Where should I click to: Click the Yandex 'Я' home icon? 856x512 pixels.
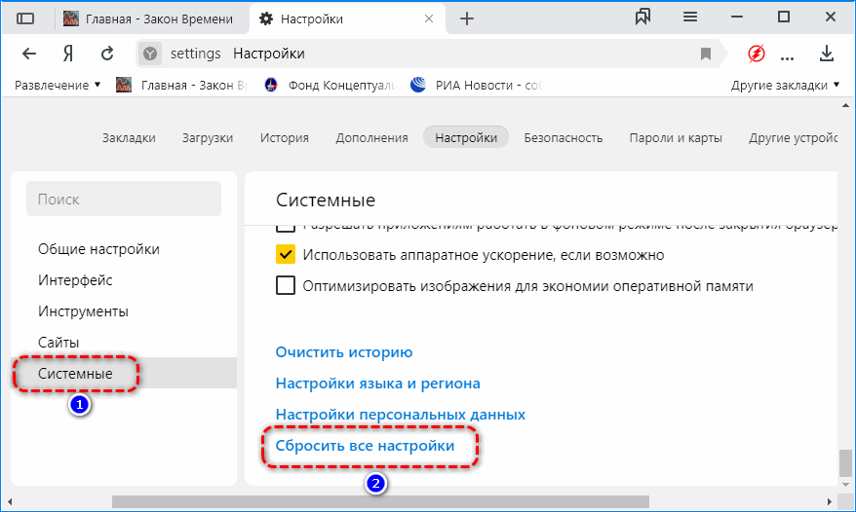click(x=68, y=54)
